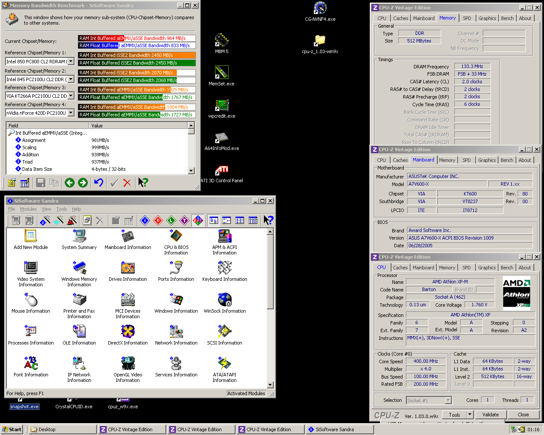The image size is (544, 435).
Task: Click the Tools button in CPU-Z
Action: tap(454, 415)
